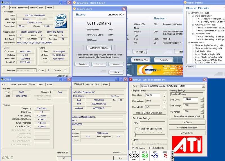Adjust the I/O Voltage stepper
The width and height of the screenshot is (225, 161).
202,111
